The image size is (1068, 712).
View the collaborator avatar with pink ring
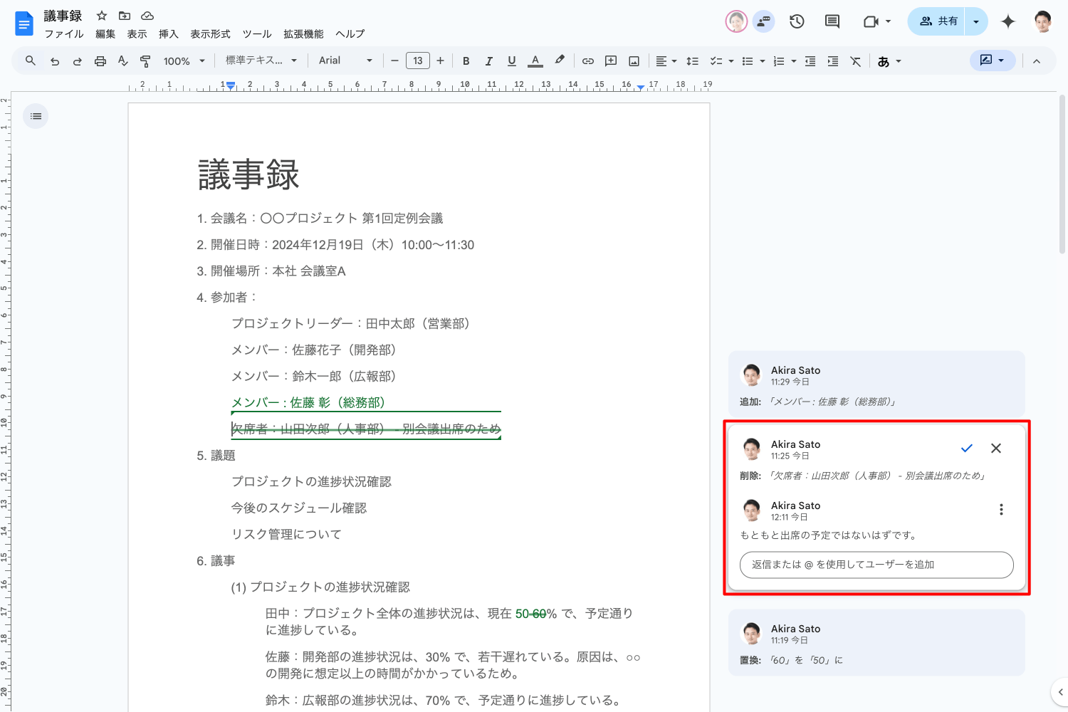pos(736,21)
